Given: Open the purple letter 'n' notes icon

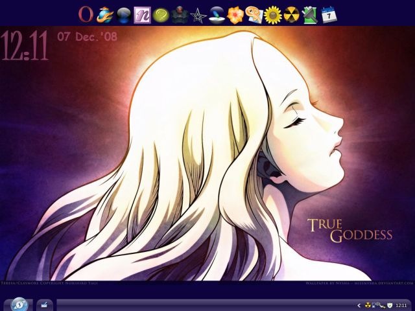Looking at the screenshot, I should click(142, 16).
